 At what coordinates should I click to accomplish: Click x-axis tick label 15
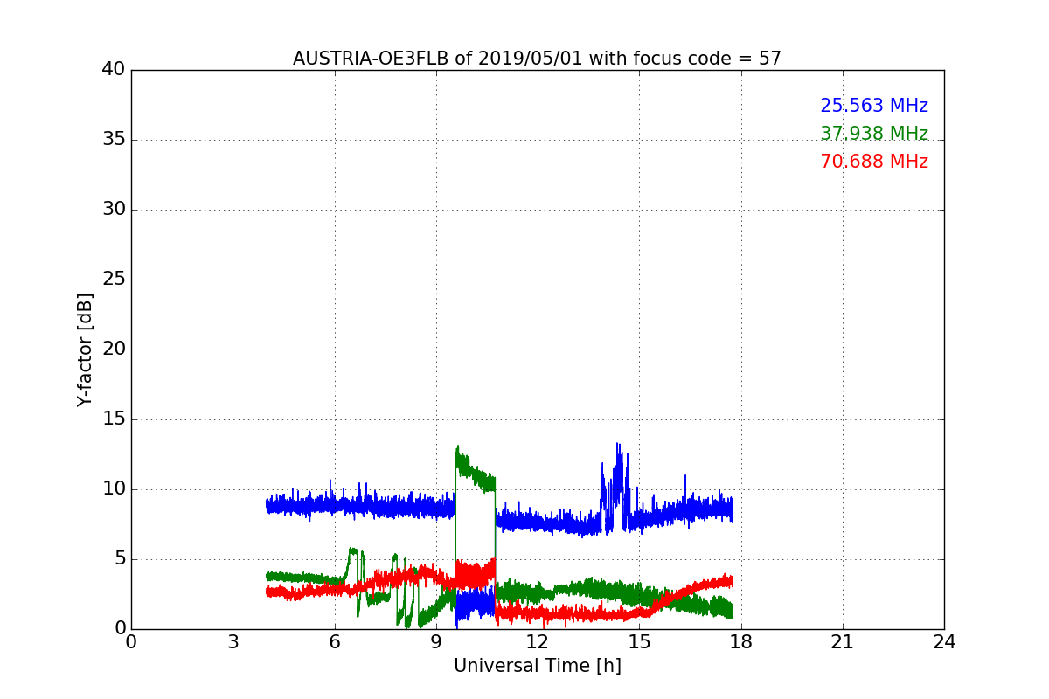(x=639, y=642)
